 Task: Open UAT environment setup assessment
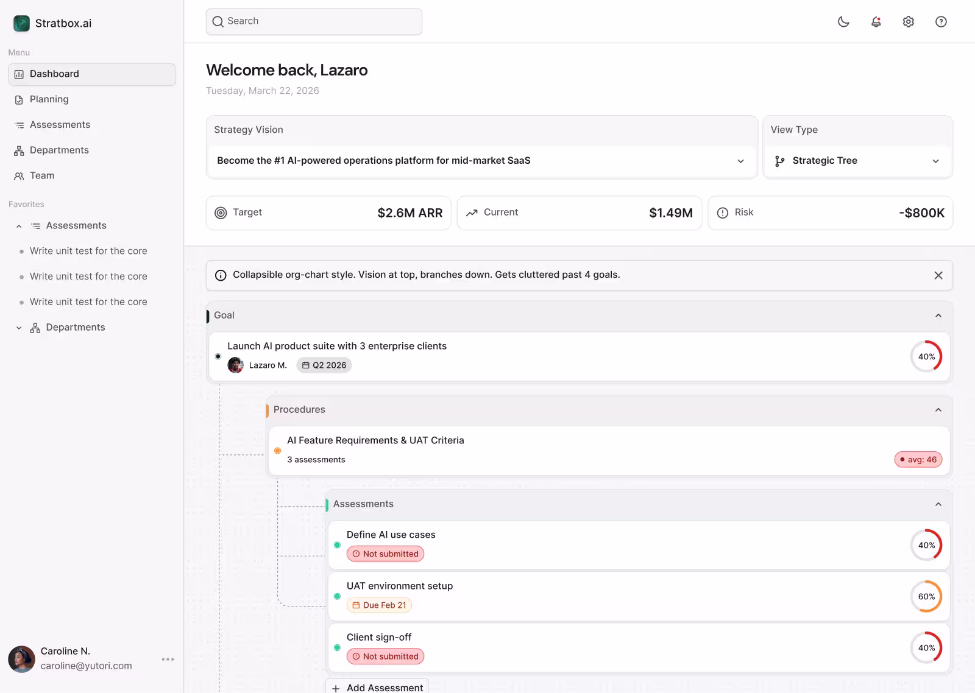(x=639, y=596)
